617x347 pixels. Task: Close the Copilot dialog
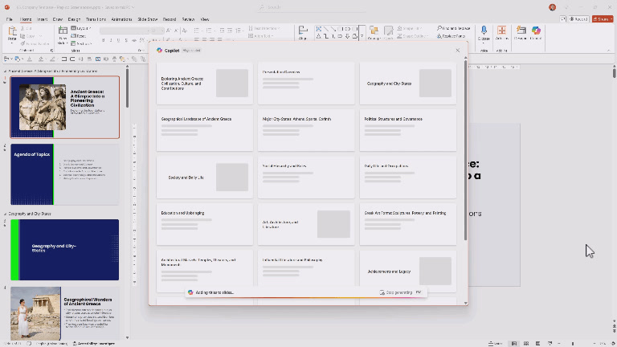pyautogui.click(x=458, y=51)
